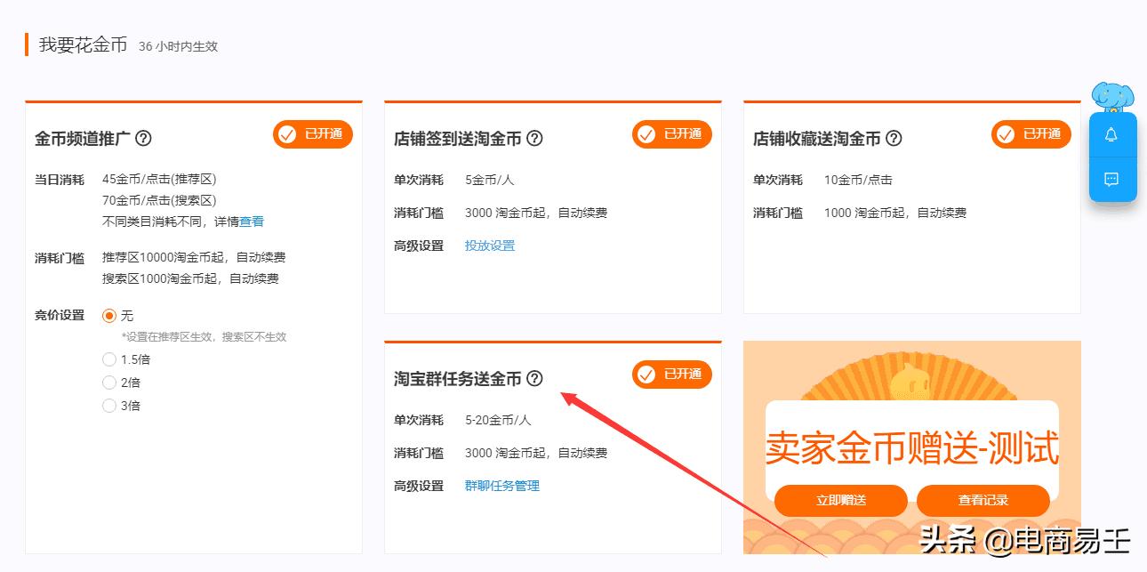Open help for 淘宝群任务送金币
This screenshot has width=1147, height=572.
coord(533,379)
